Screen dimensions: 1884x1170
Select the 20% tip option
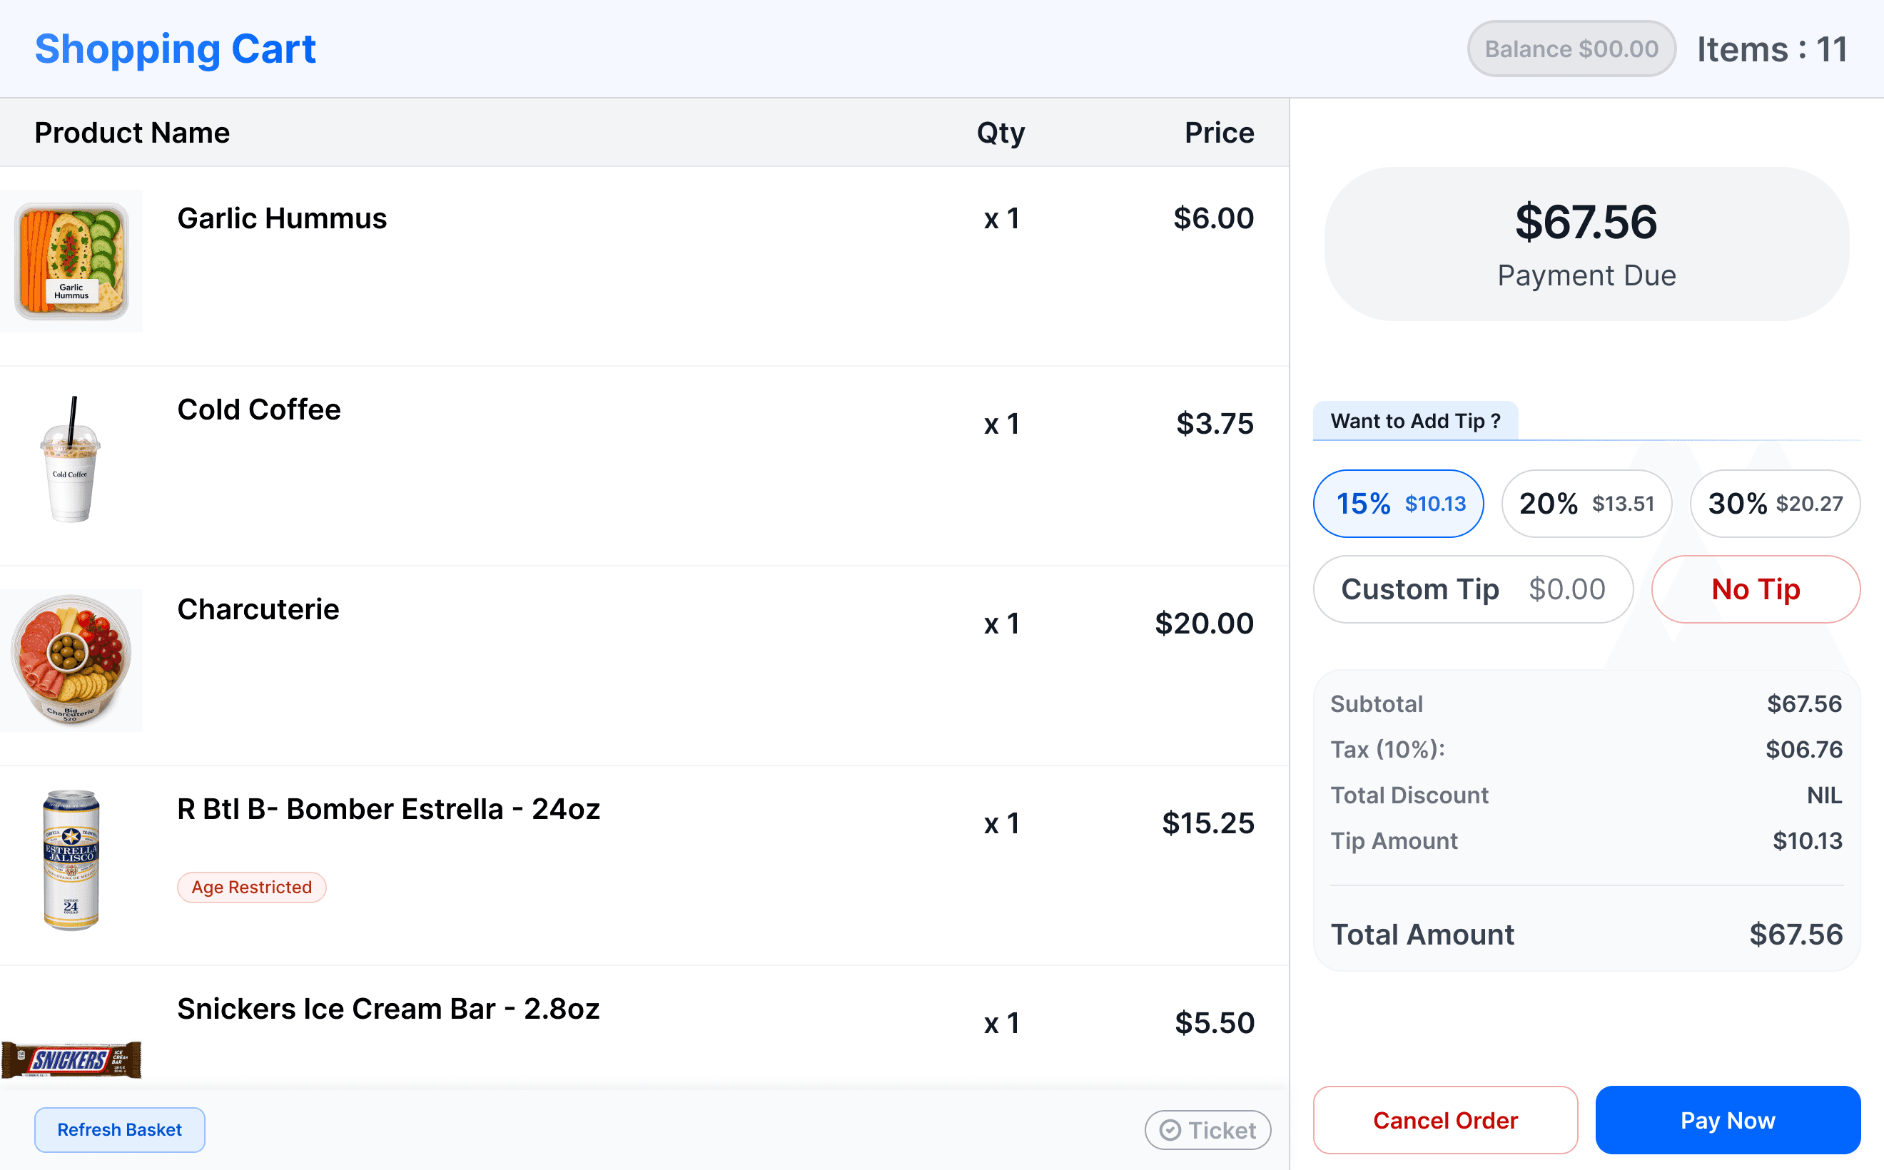click(x=1586, y=504)
